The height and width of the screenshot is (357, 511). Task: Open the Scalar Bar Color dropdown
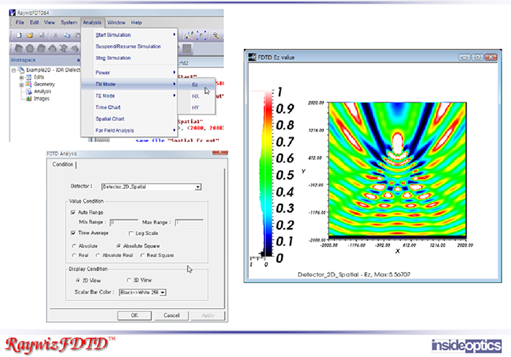click(163, 292)
